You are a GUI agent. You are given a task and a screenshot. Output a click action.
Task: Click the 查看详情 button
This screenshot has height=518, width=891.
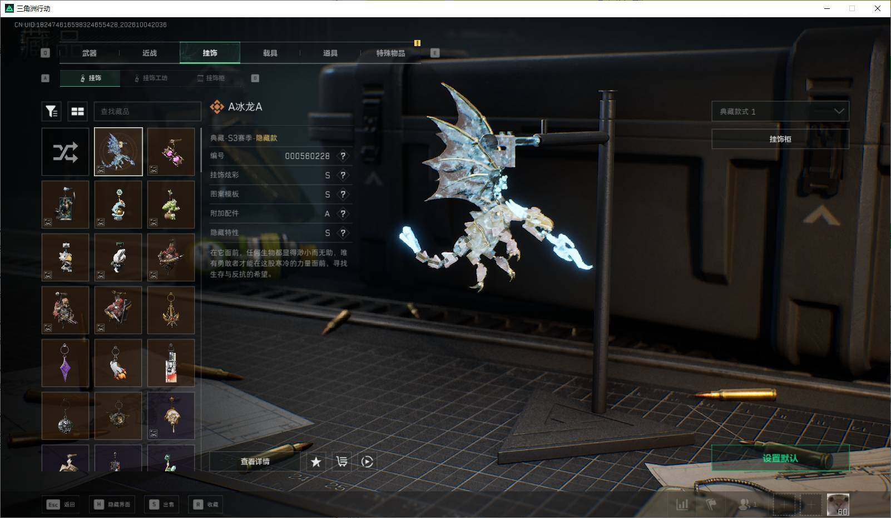pos(255,461)
